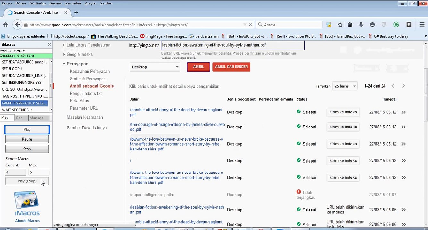Image resolution: width=428 pixels, height=230 pixels.
Task: Go to the browser home page icon
Action: (x=5, y=25)
